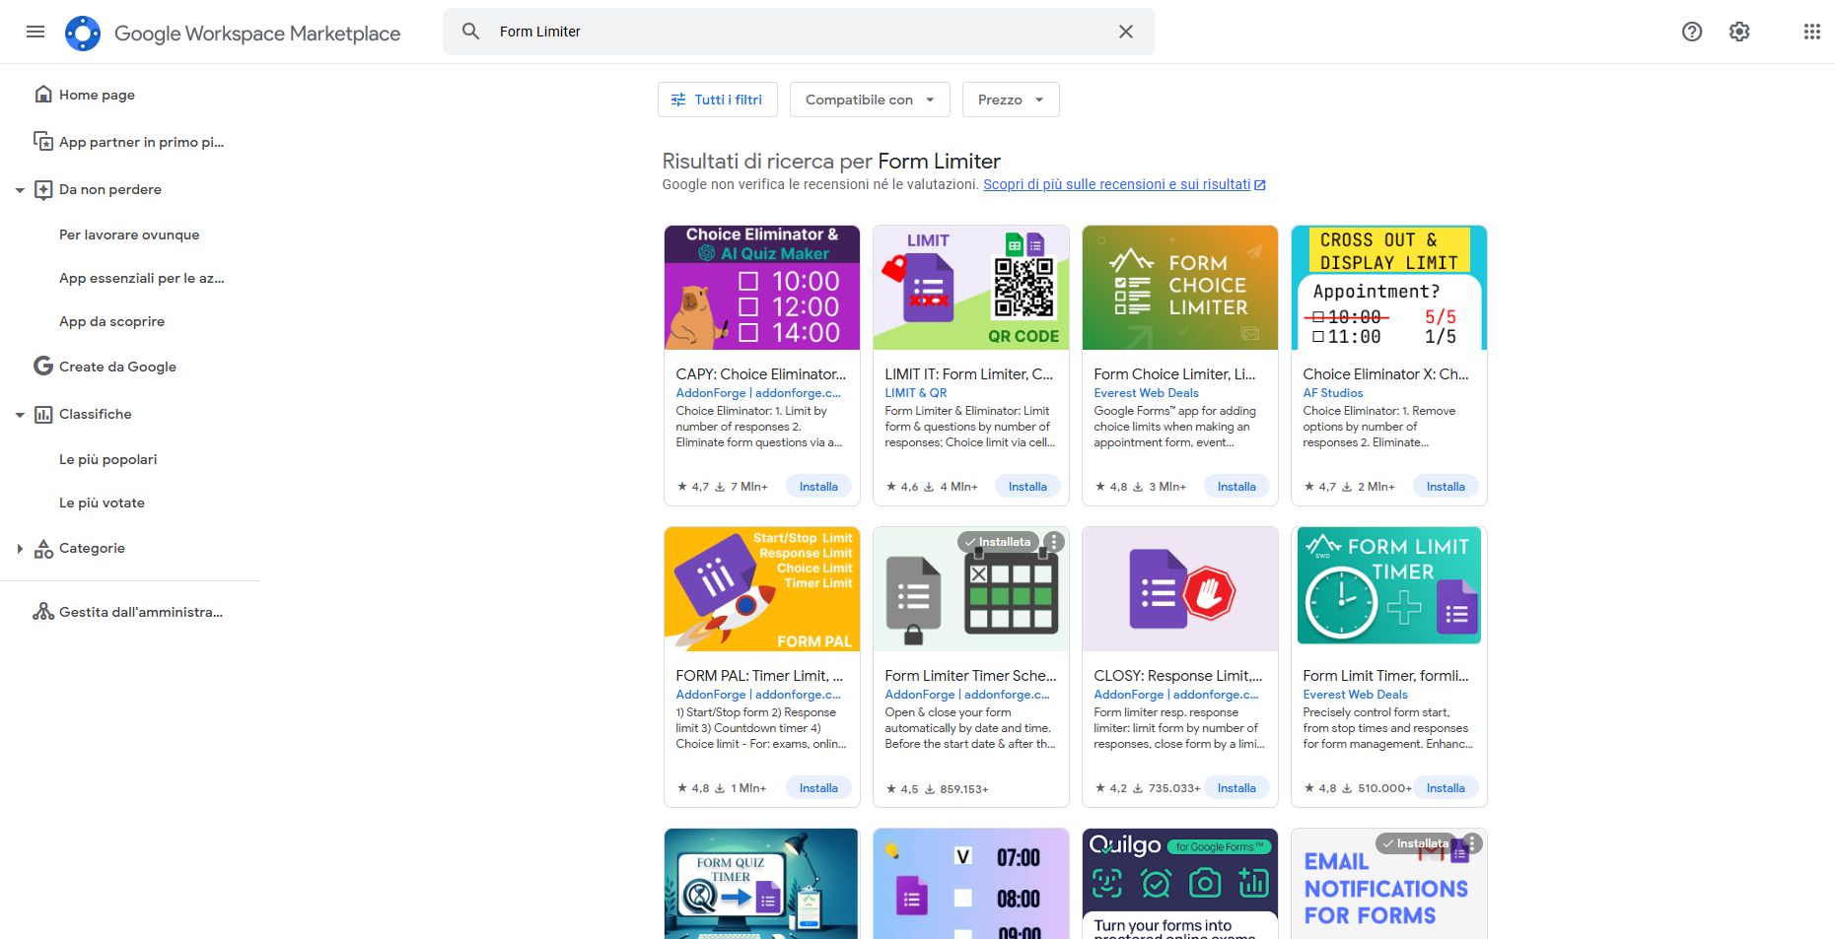
Task: Expand the Categorie section
Action: (22, 548)
